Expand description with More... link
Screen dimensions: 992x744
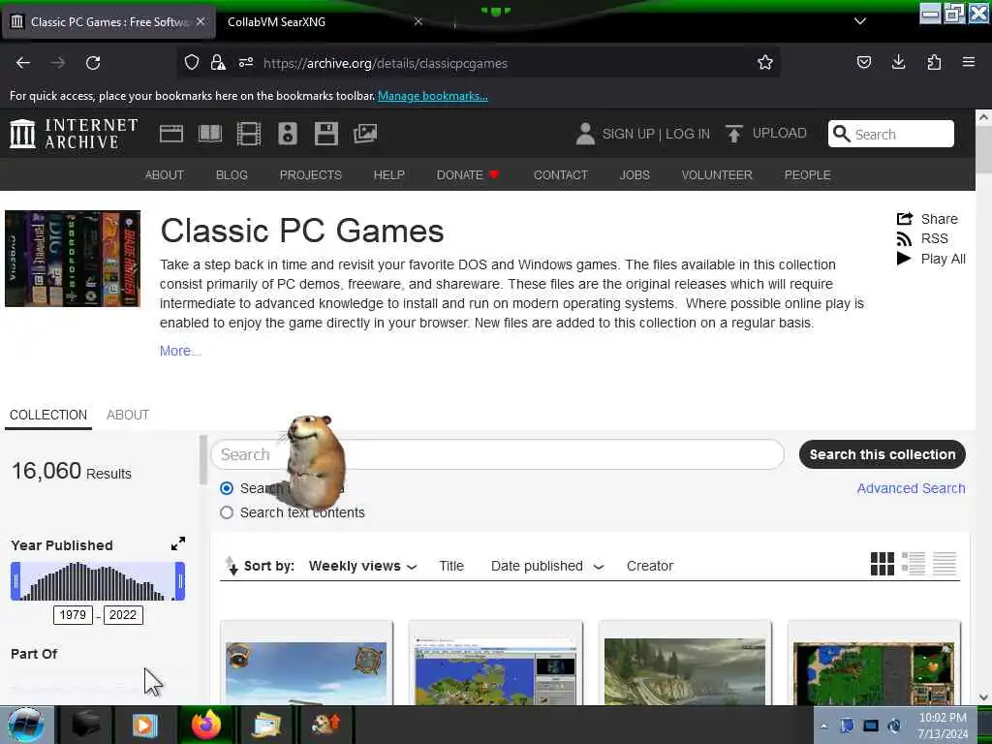click(180, 351)
